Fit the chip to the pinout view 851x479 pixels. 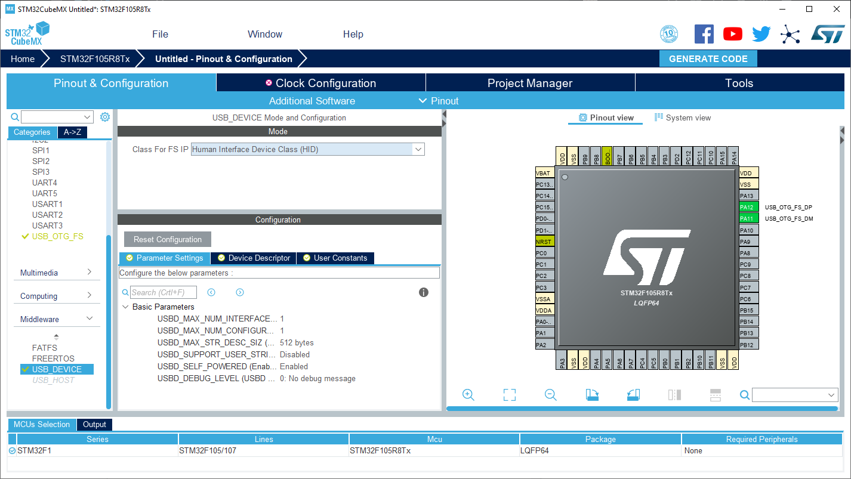point(509,395)
